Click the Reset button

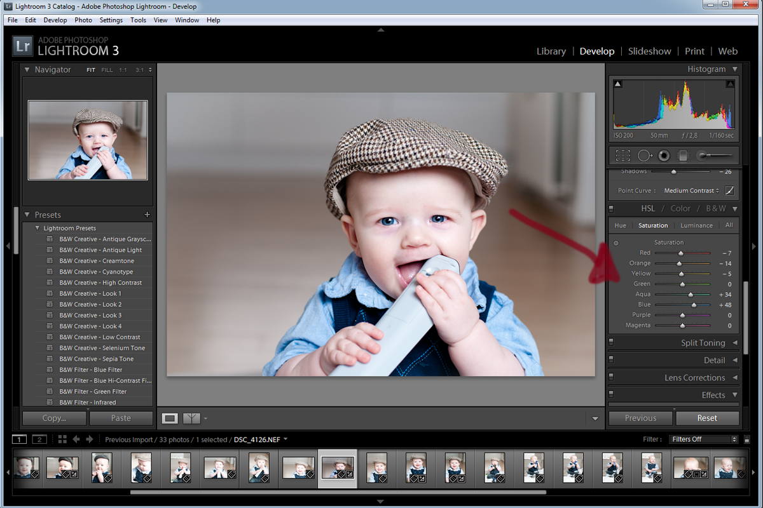click(706, 418)
